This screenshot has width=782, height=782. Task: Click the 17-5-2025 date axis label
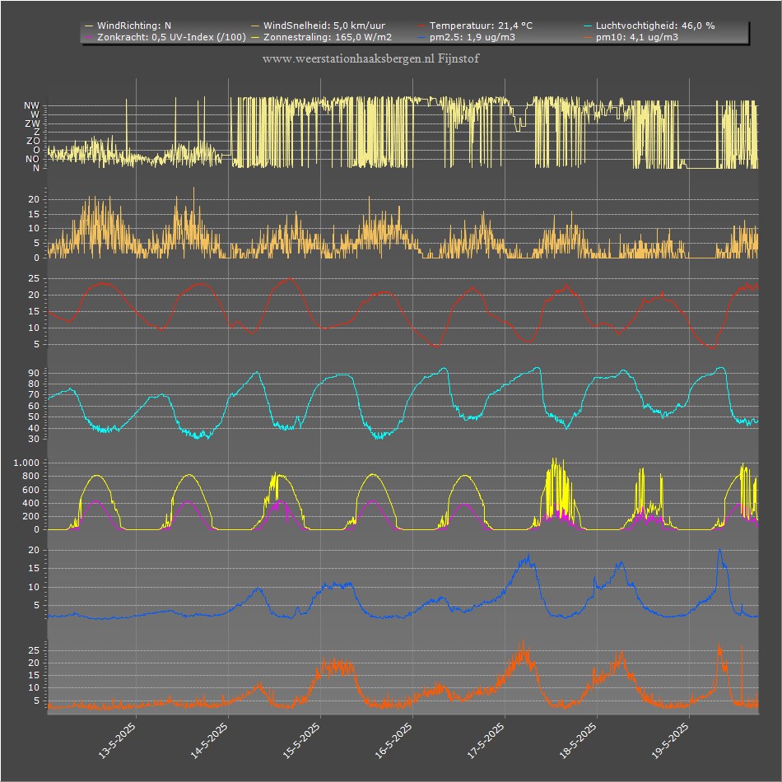coord(486,741)
